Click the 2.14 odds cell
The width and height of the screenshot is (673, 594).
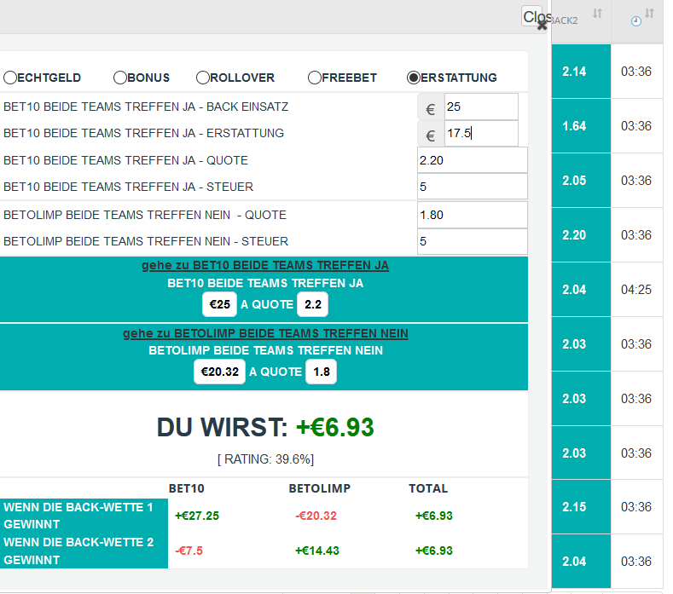[581, 72]
